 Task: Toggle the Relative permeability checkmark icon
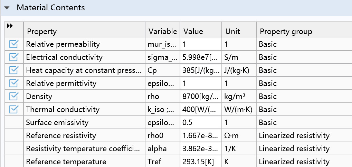13,44
